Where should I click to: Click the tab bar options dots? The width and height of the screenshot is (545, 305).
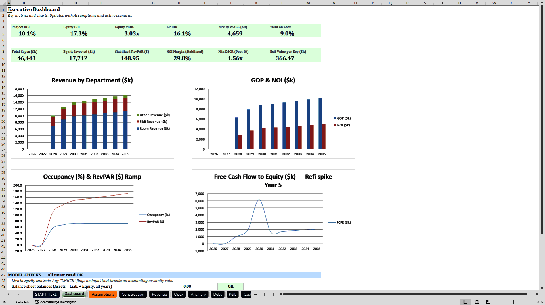[x=274, y=294]
